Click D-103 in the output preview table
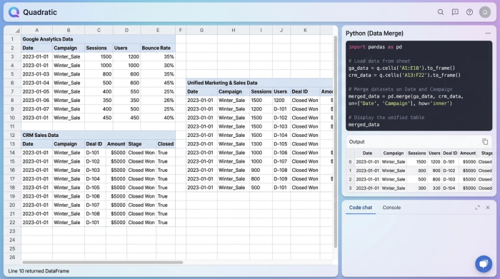500x279 pixels. [x=449, y=179]
